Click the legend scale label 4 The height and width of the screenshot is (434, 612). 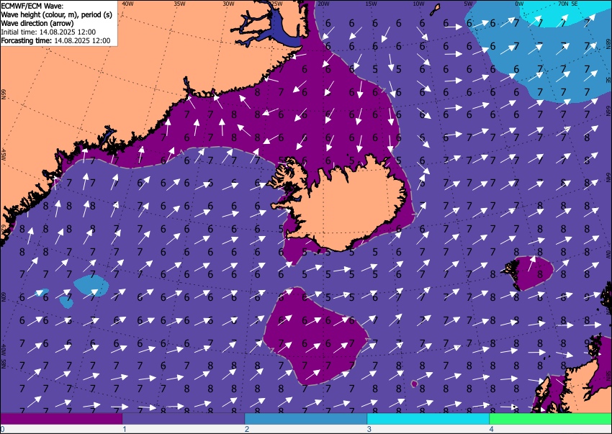(491, 429)
